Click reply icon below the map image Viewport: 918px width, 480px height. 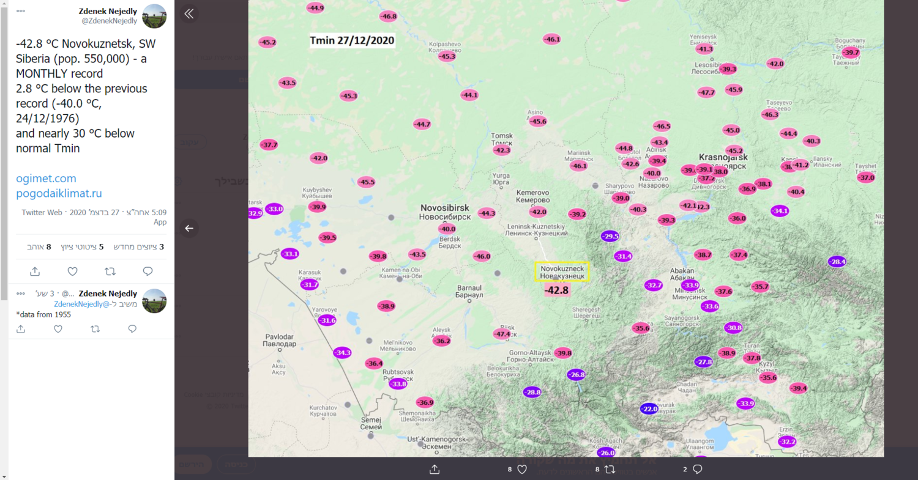pyautogui.click(x=697, y=469)
